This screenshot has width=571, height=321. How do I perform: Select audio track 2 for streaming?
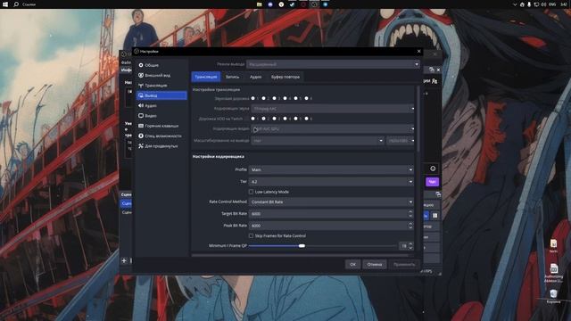264,98
